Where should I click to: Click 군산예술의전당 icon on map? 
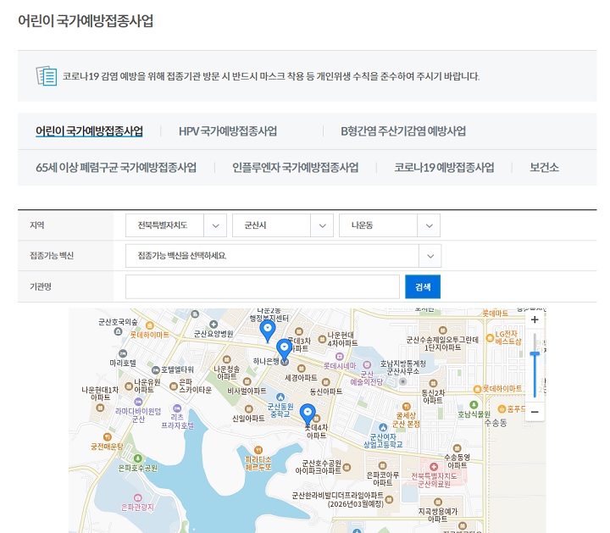coord(367,365)
